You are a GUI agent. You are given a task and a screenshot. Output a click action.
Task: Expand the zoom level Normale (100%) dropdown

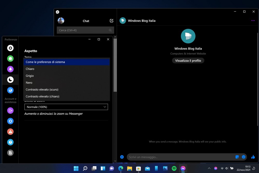[66, 107]
